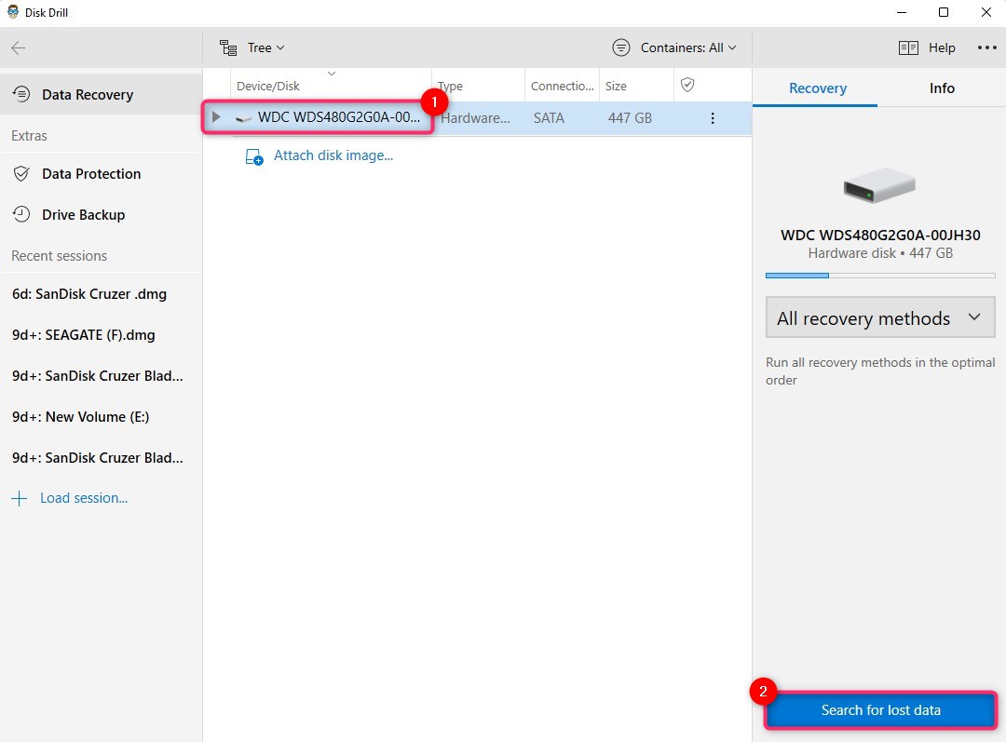This screenshot has height=742, width=1006.
Task: Click the WDC disk drive icon in list
Action: (x=243, y=118)
